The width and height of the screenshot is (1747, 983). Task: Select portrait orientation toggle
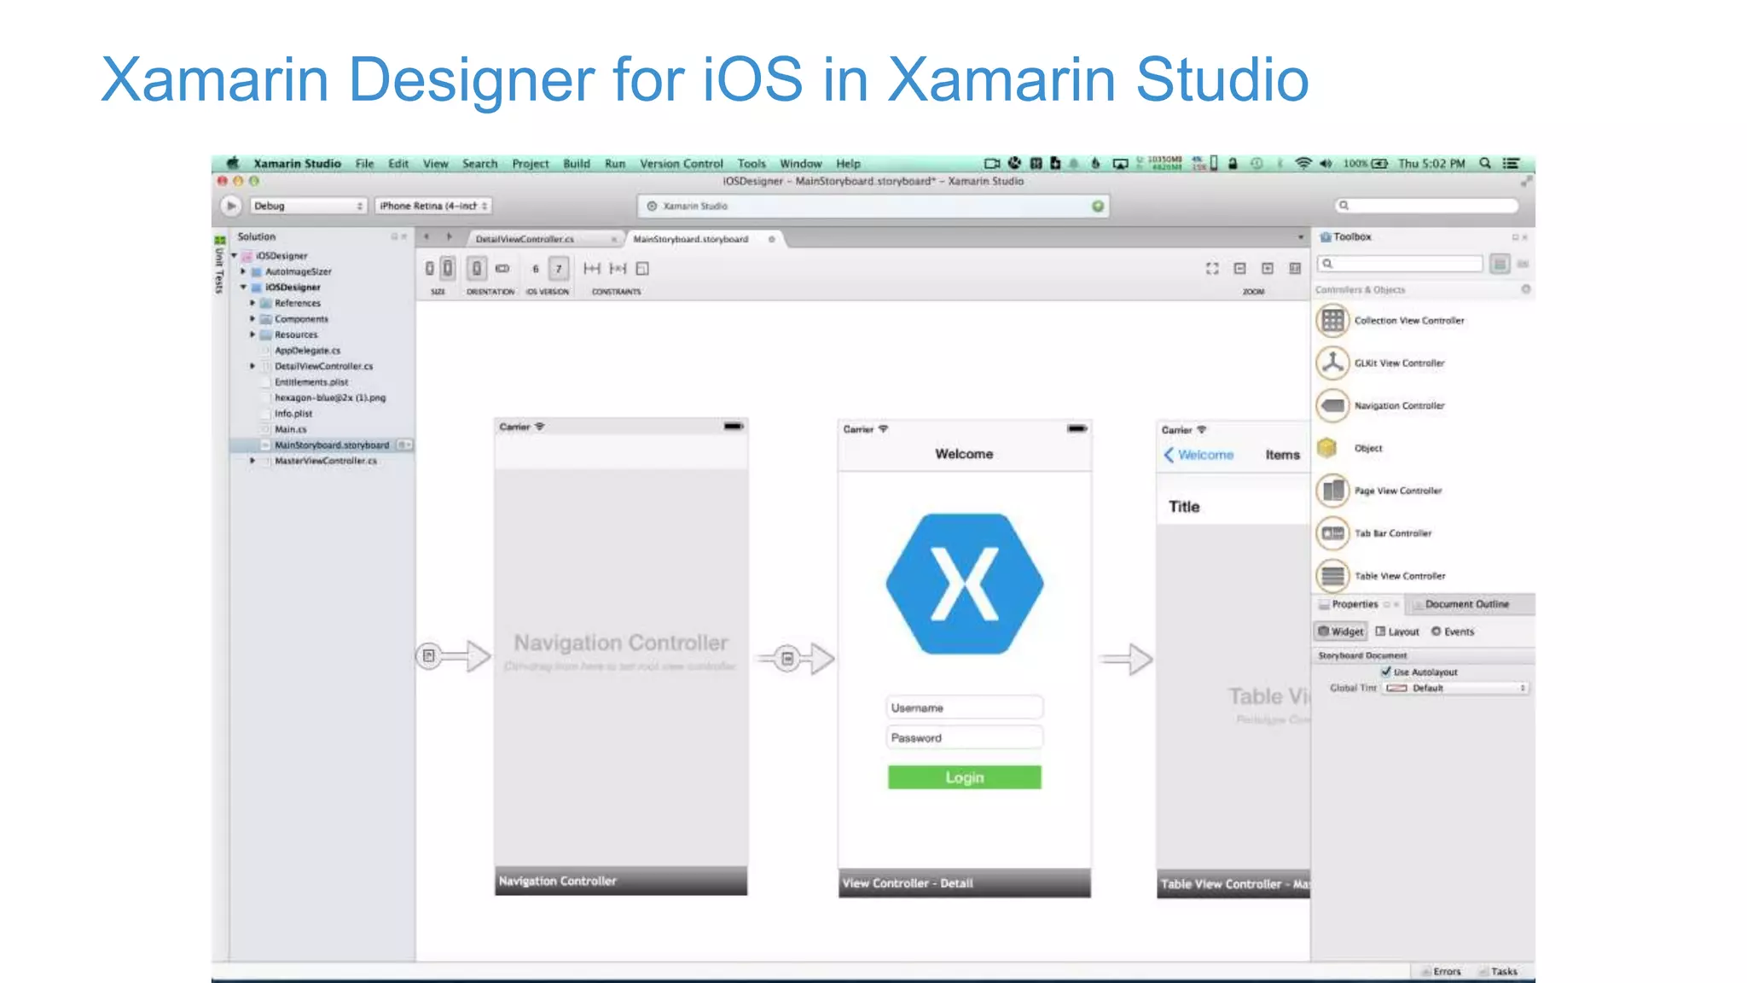click(477, 269)
